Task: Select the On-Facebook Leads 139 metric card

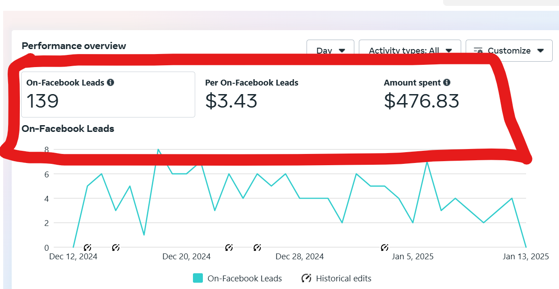Action: [x=108, y=95]
